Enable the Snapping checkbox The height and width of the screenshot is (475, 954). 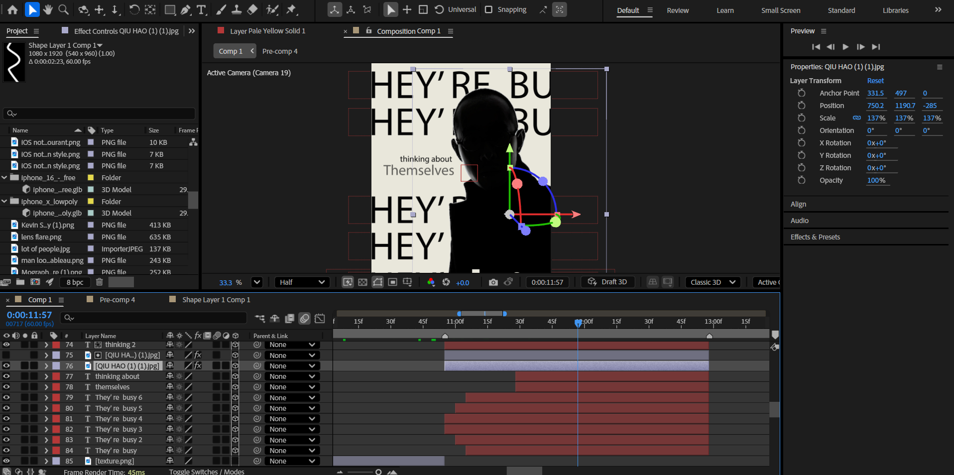489,9
